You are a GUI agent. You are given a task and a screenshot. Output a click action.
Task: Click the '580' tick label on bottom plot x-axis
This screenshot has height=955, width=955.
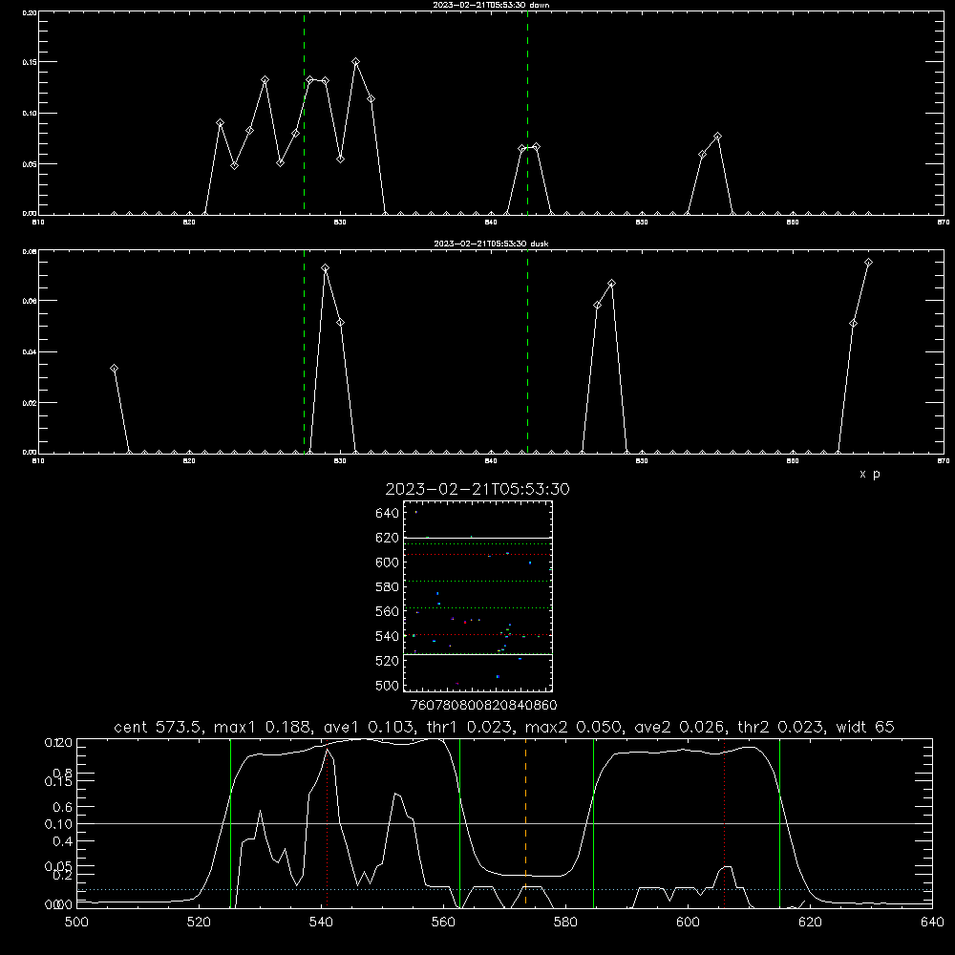click(x=565, y=923)
